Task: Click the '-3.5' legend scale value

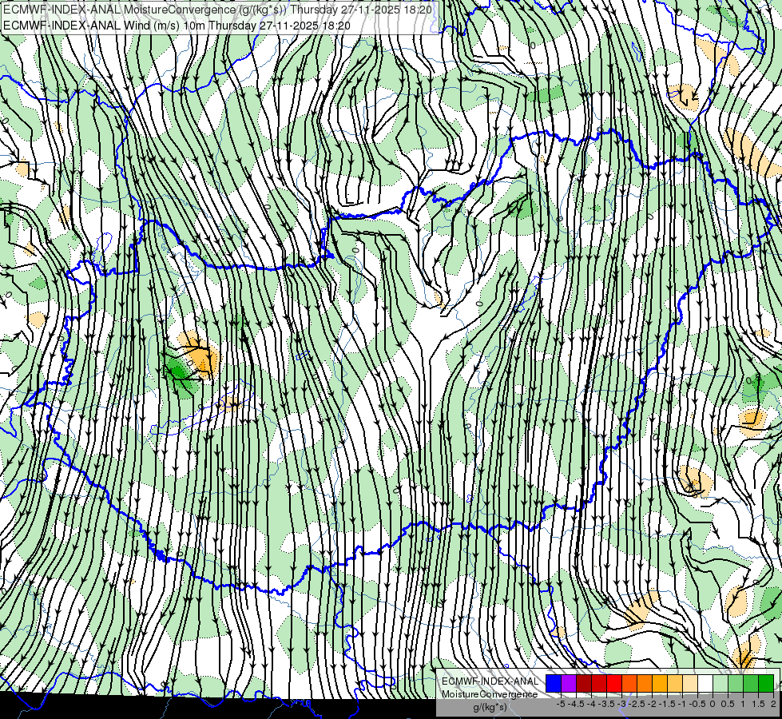Action: pyautogui.click(x=606, y=704)
